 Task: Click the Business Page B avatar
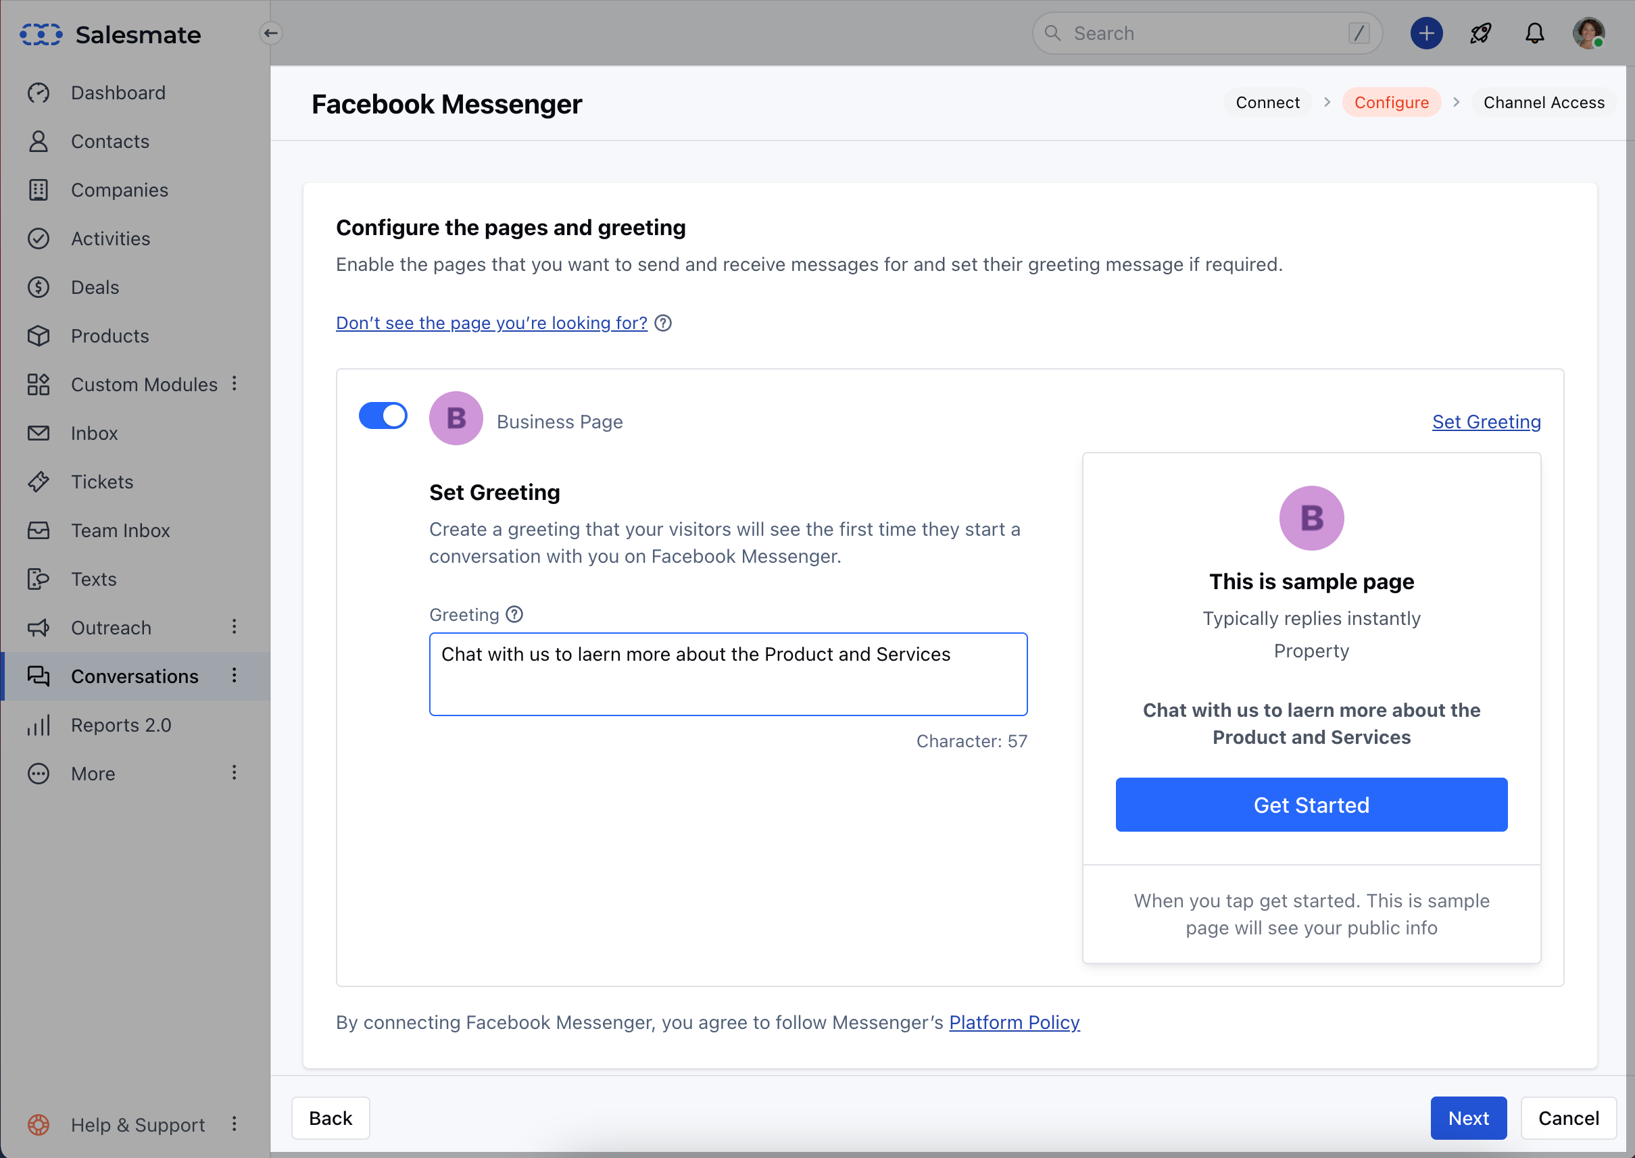(x=456, y=418)
